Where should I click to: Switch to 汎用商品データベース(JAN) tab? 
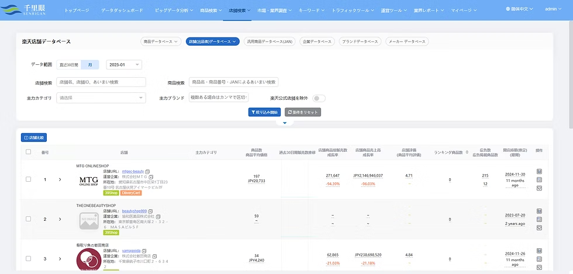pyautogui.click(x=270, y=41)
